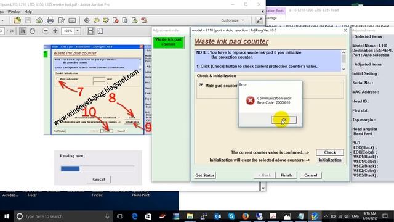Screen dimensions: 394x222
Task: Click taskbar microphone Cortana icon
Action: (107, 216)
